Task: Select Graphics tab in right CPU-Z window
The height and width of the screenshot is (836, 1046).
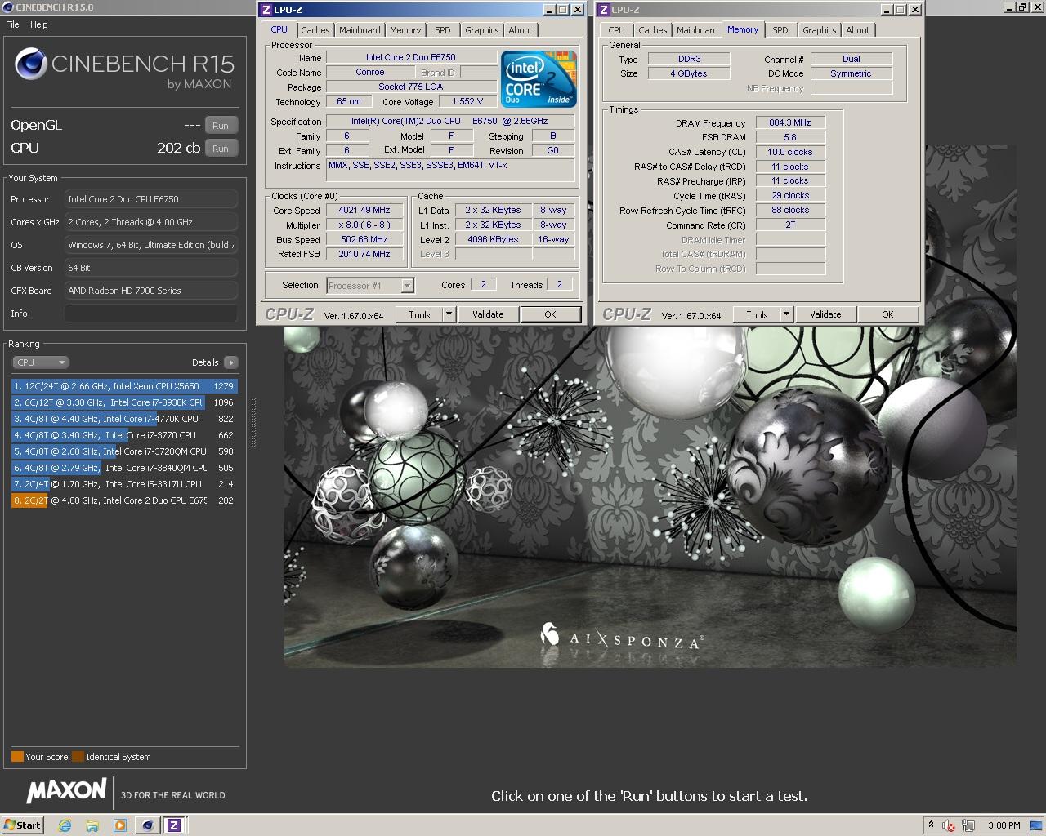Action: pos(820,30)
